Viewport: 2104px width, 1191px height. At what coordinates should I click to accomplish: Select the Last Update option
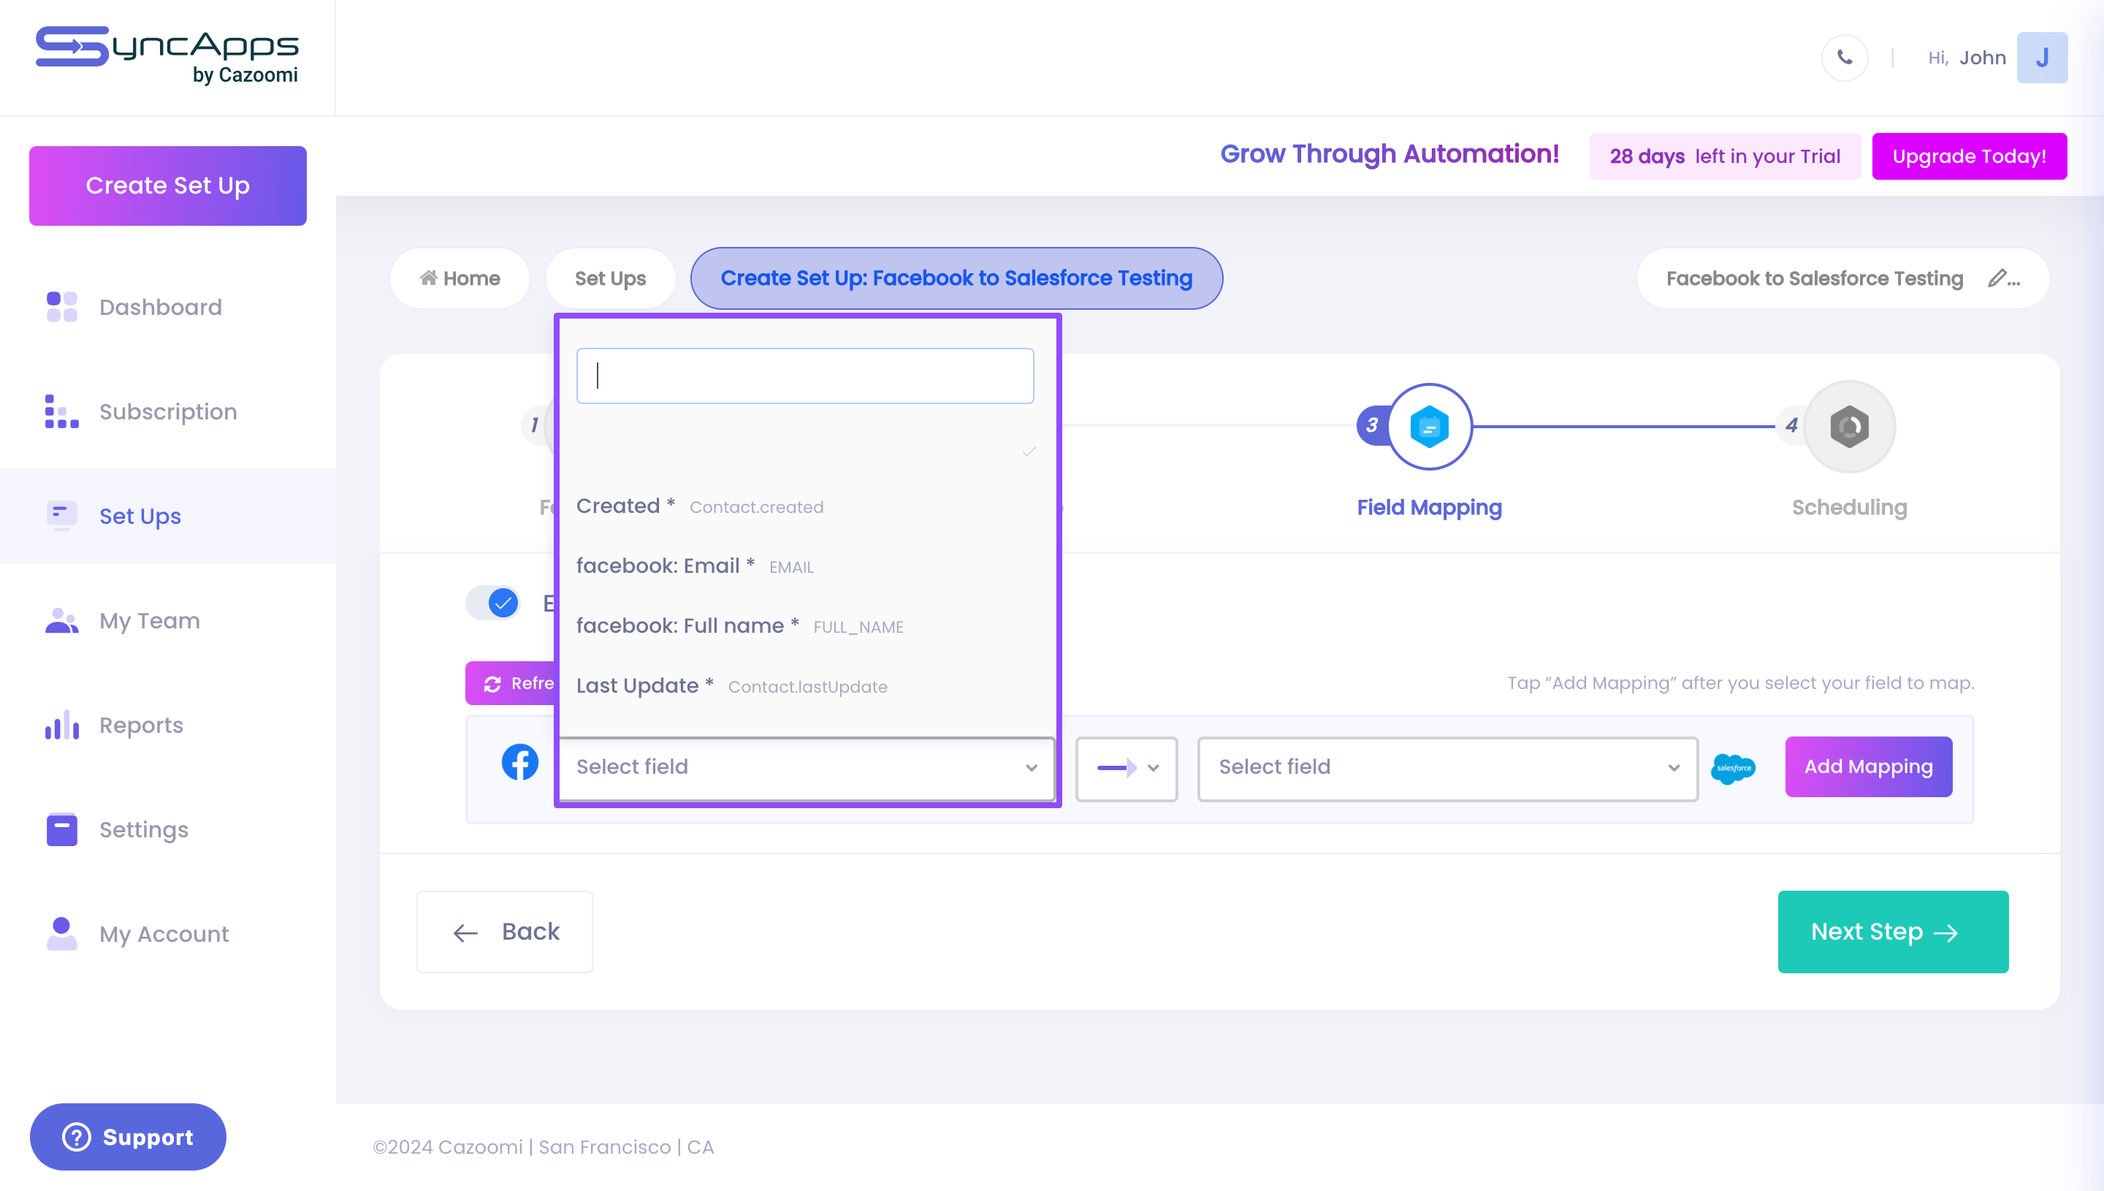point(807,685)
